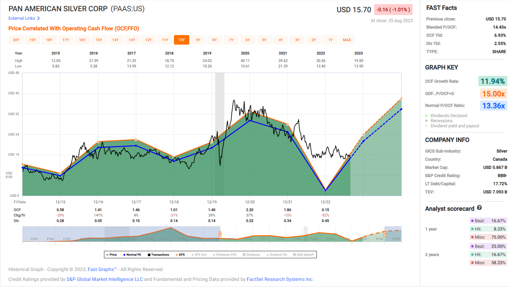Enable EPS Ovd legend series
Viewport: 510px width, 287px height.
[x=199, y=255]
